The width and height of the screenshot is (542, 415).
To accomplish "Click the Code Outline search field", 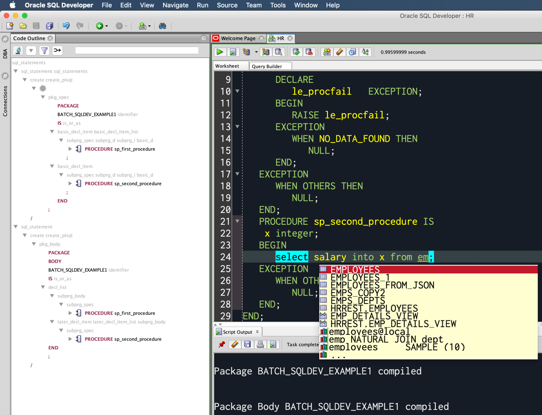I will [x=137, y=51].
